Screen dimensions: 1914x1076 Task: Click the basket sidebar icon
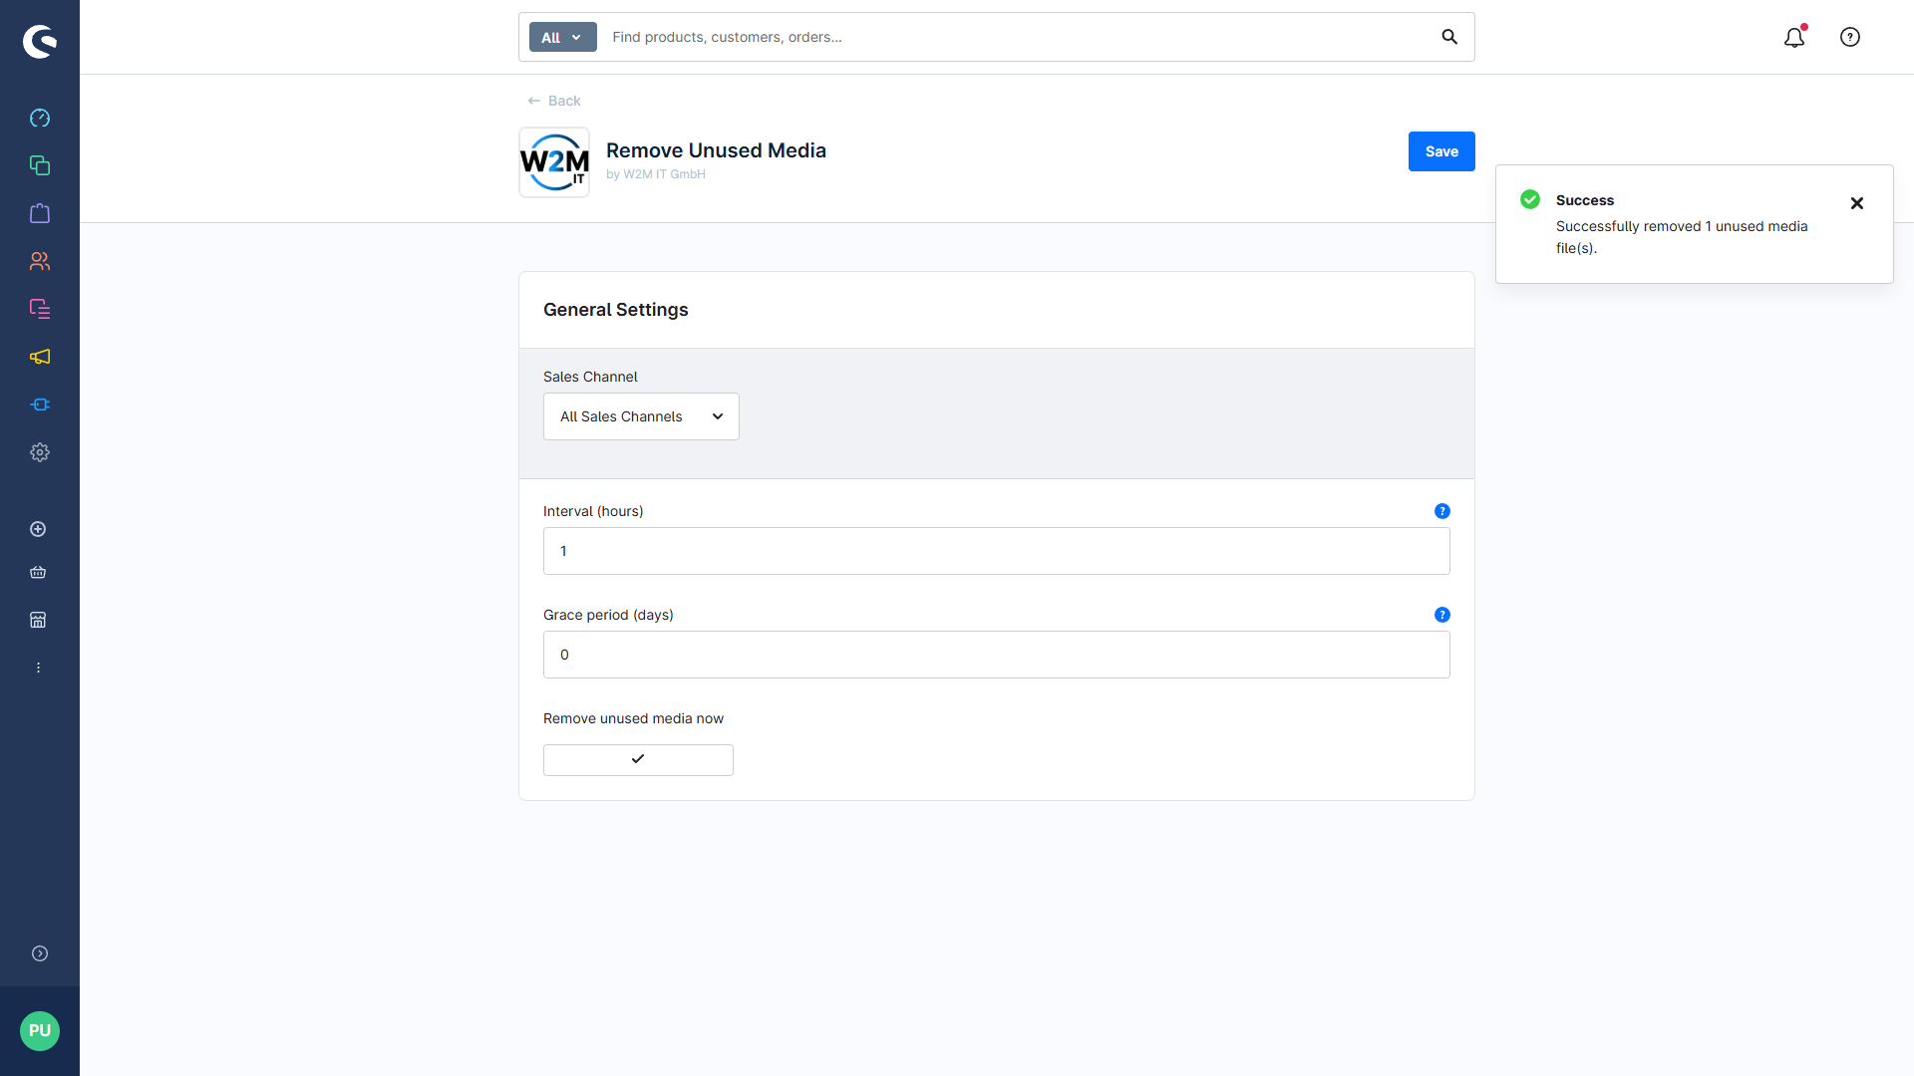pos(38,572)
